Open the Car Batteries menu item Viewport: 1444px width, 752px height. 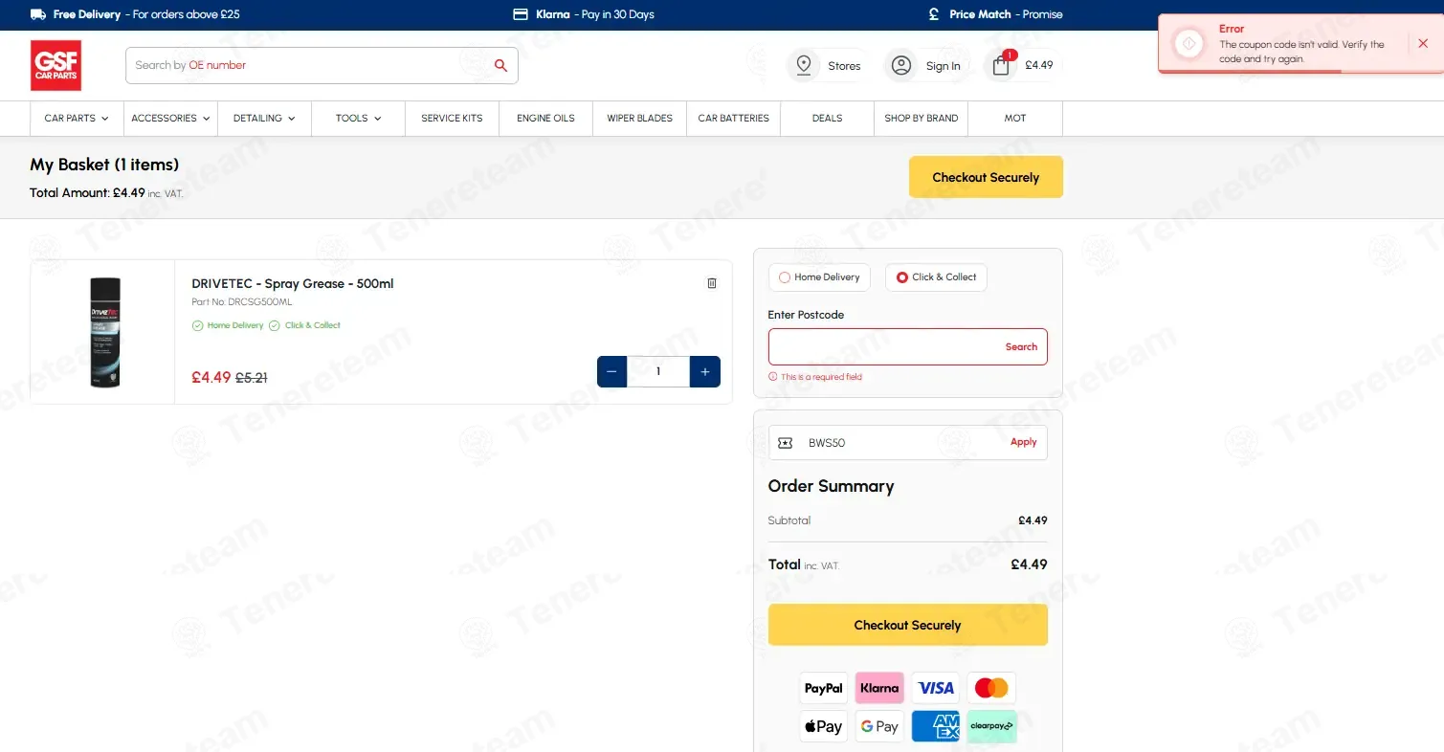pos(734,119)
